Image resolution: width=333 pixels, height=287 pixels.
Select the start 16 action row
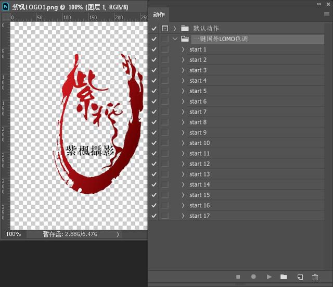click(255, 205)
